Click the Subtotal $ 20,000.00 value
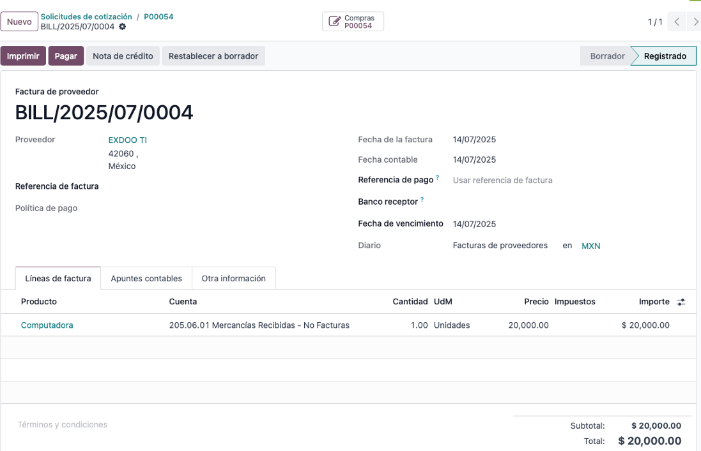 pos(656,425)
